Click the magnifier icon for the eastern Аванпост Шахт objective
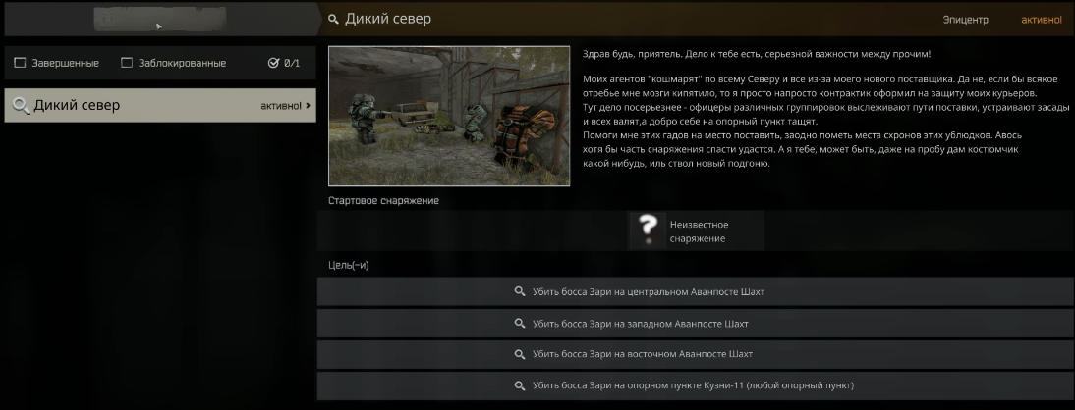 pyautogui.click(x=520, y=354)
